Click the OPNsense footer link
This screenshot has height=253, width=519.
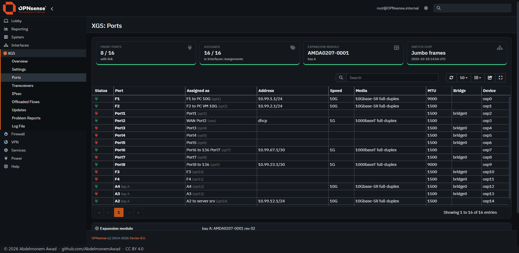tap(99, 238)
